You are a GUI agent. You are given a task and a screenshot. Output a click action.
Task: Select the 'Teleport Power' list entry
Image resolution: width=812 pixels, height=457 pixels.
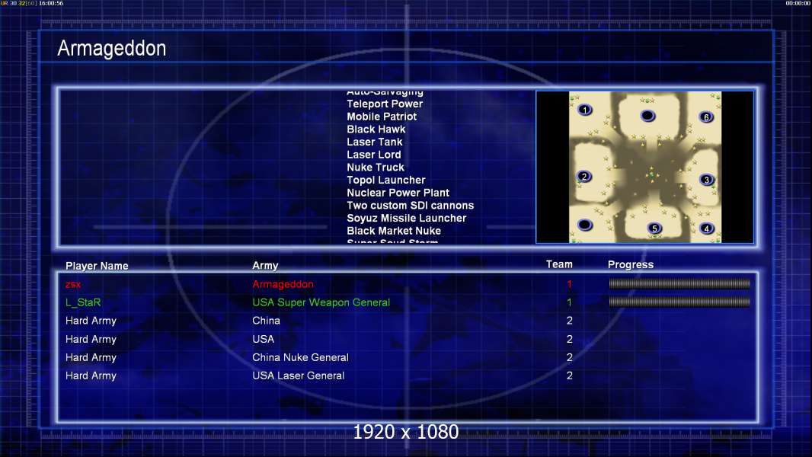point(385,104)
